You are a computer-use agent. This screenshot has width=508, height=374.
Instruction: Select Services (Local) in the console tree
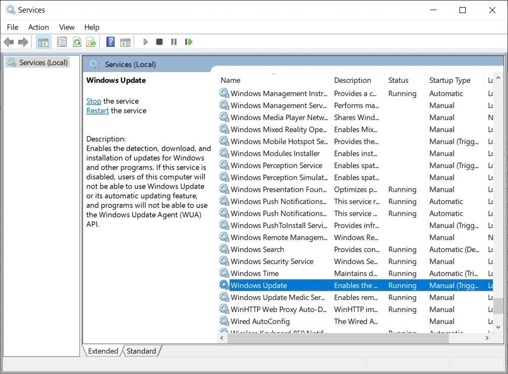click(43, 63)
